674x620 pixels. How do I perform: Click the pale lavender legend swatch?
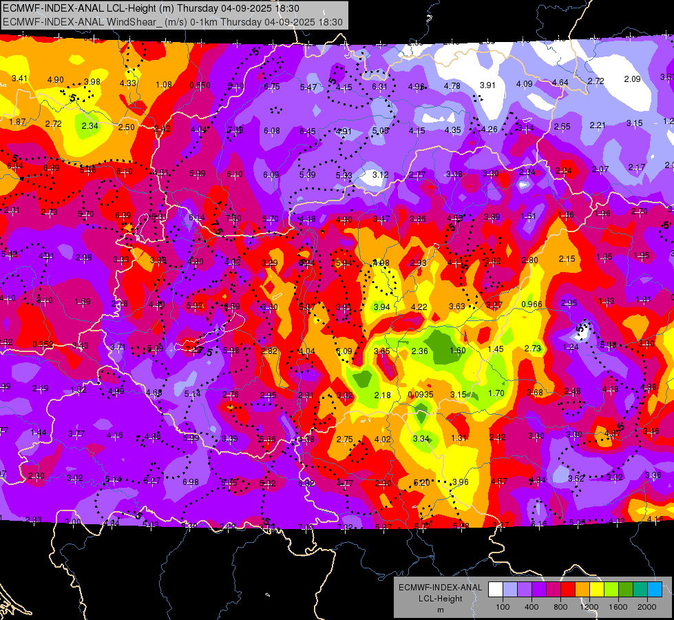(510, 590)
